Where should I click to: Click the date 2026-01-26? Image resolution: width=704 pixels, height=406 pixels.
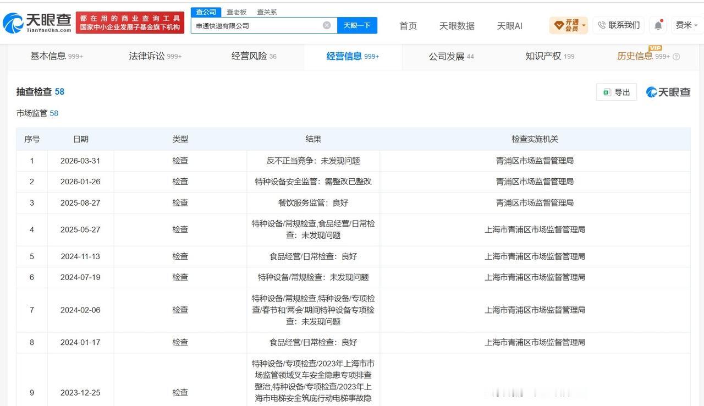coord(80,182)
